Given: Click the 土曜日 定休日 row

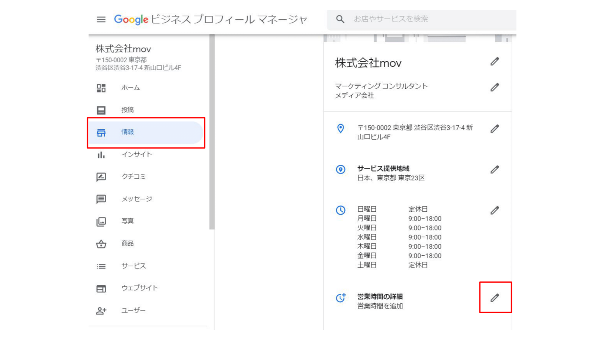Looking at the screenshot, I should pos(392,265).
